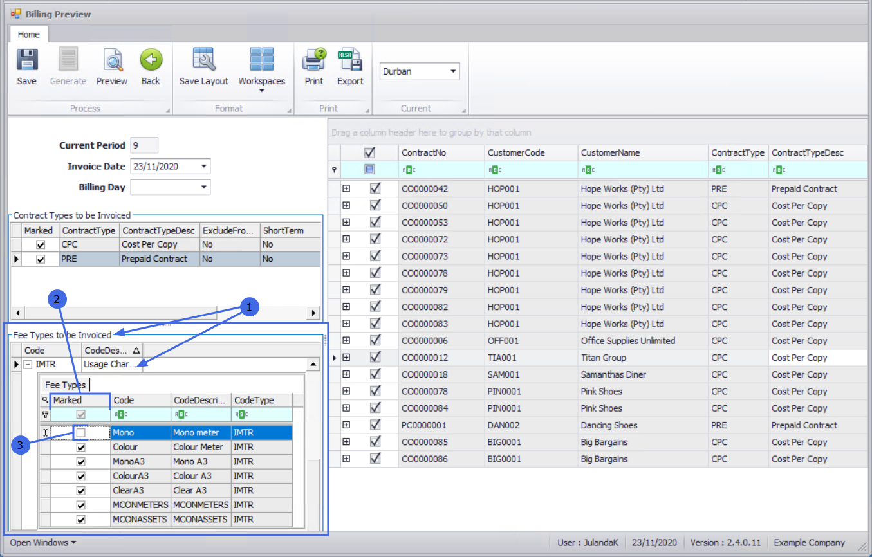Tick the Marked checkbox for Mono fee type
This screenshot has width=872, height=557.
click(81, 434)
